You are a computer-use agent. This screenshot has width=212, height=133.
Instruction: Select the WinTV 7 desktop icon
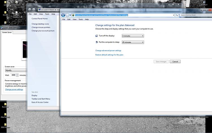[204, 3]
